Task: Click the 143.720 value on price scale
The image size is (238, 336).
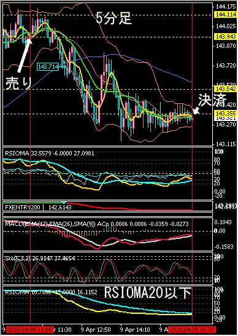Action: (x=226, y=66)
